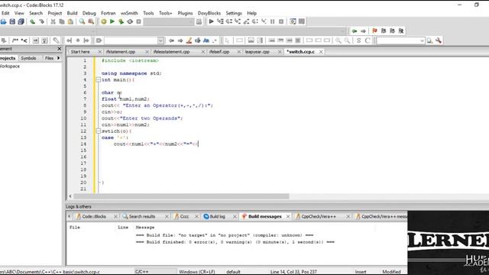Open the DoxyBlocks menu
Viewport: 489px width, 275px height.
(x=209, y=13)
